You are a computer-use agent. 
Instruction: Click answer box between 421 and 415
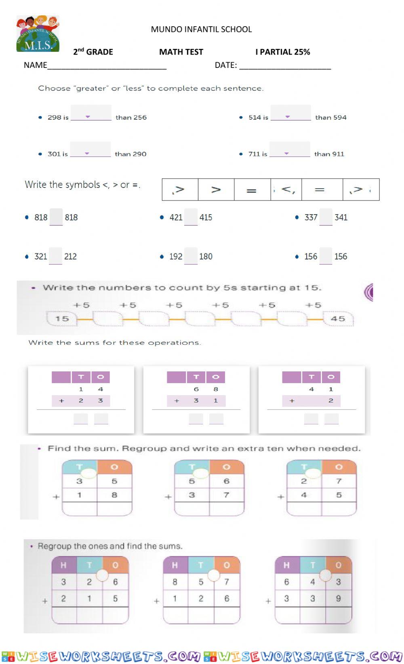pyautogui.click(x=191, y=217)
